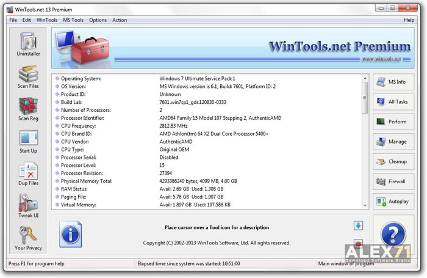Open the Manage tool
Image resolution: width=427 pixels, height=278 pixels.
393,142
